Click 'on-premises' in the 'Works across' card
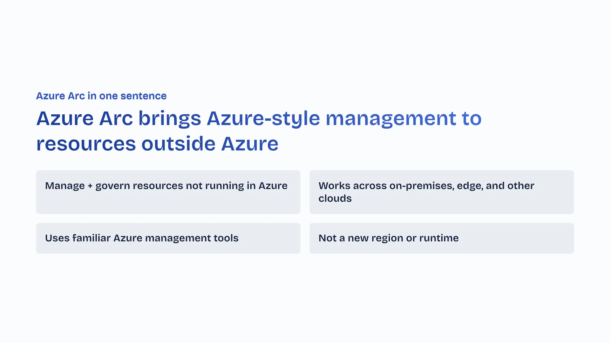The width and height of the screenshot is (610, 343). point(421,186)
